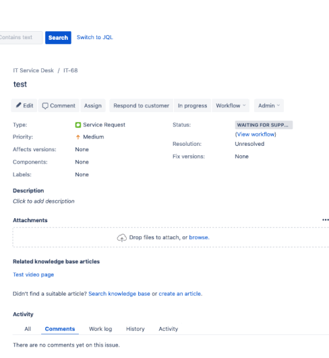Click the Affects versions None value

pyautogui.click(x=82, y=149)
